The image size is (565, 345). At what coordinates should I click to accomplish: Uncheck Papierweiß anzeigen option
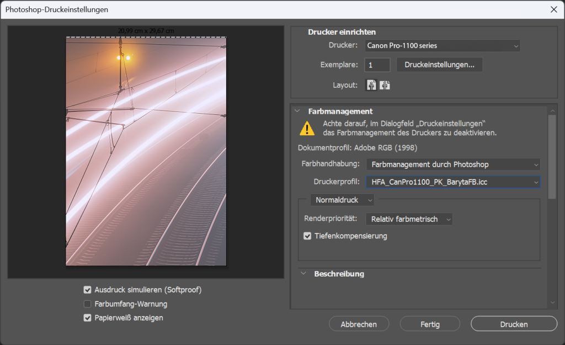[x=87, y=318]
